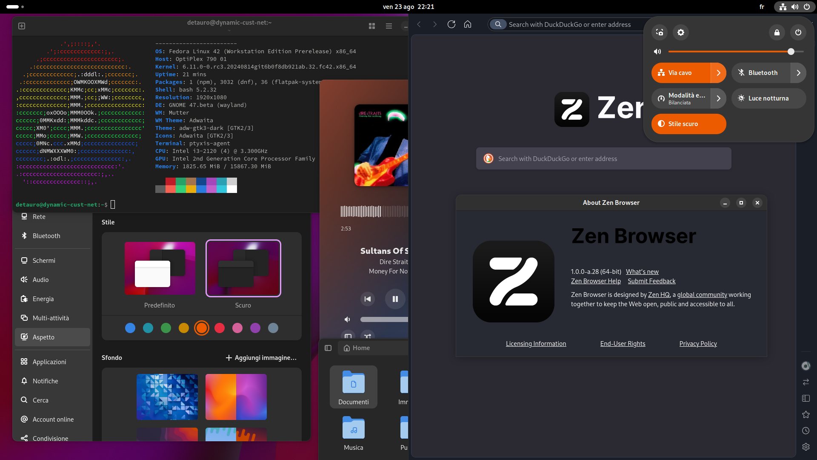Mute system volume speaker icon
This screenshot has height=460, width=817.
[x=657, y=52]
